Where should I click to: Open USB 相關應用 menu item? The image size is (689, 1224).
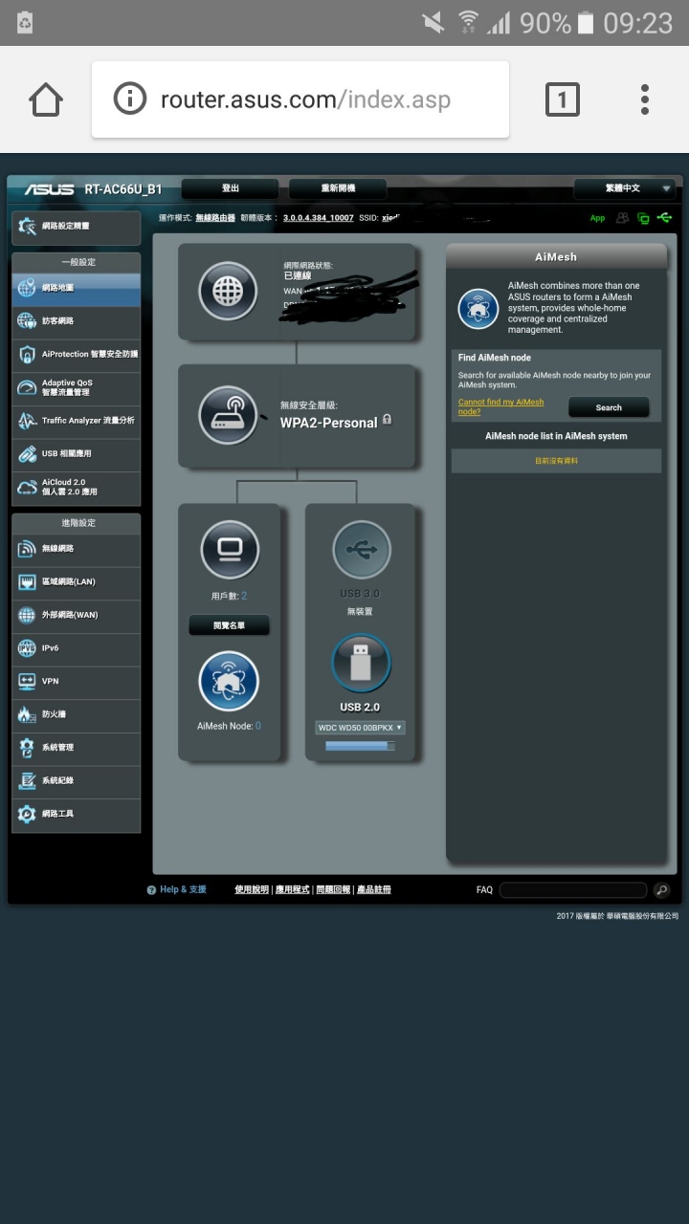[77, 453]
